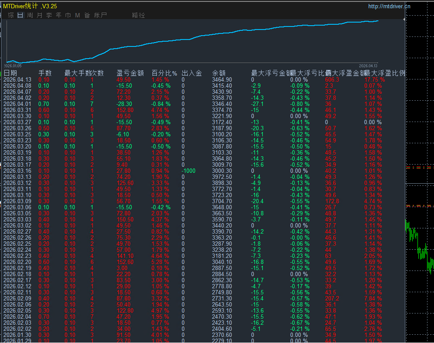The height and width of the screenshot is (343, 434).
Task: Click the -1000 withdrawal value
Action: (x=189, y=171)
